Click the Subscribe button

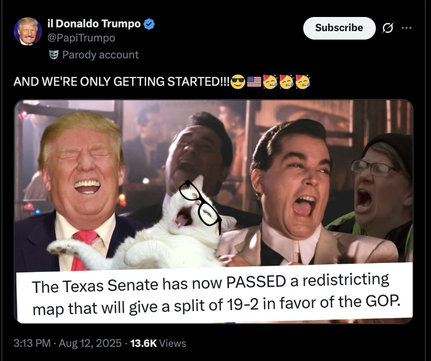click(x=339, y=28)
